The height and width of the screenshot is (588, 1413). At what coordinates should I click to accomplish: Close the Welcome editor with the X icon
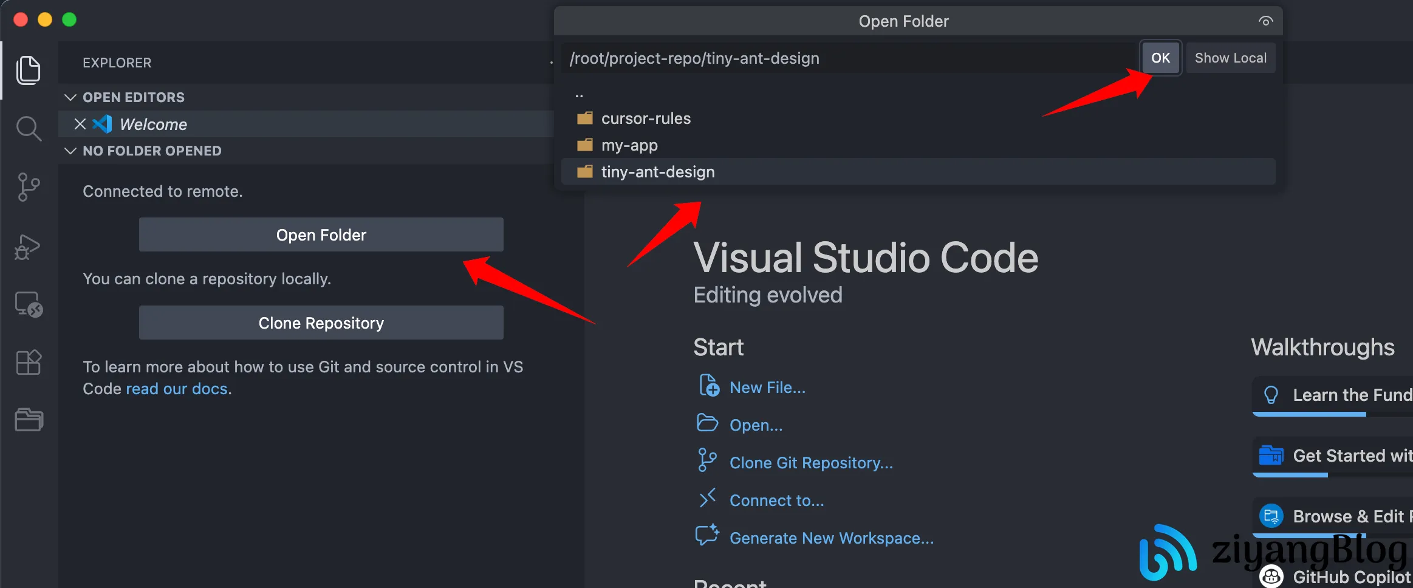tap(80, 124)
